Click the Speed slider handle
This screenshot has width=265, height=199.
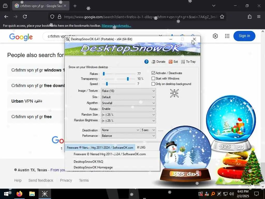coord(107,84)
